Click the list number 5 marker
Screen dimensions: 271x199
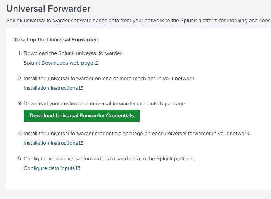pos(20,159)
